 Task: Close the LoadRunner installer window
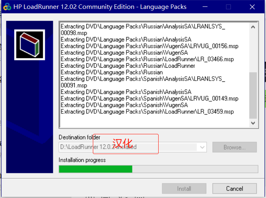252,7
